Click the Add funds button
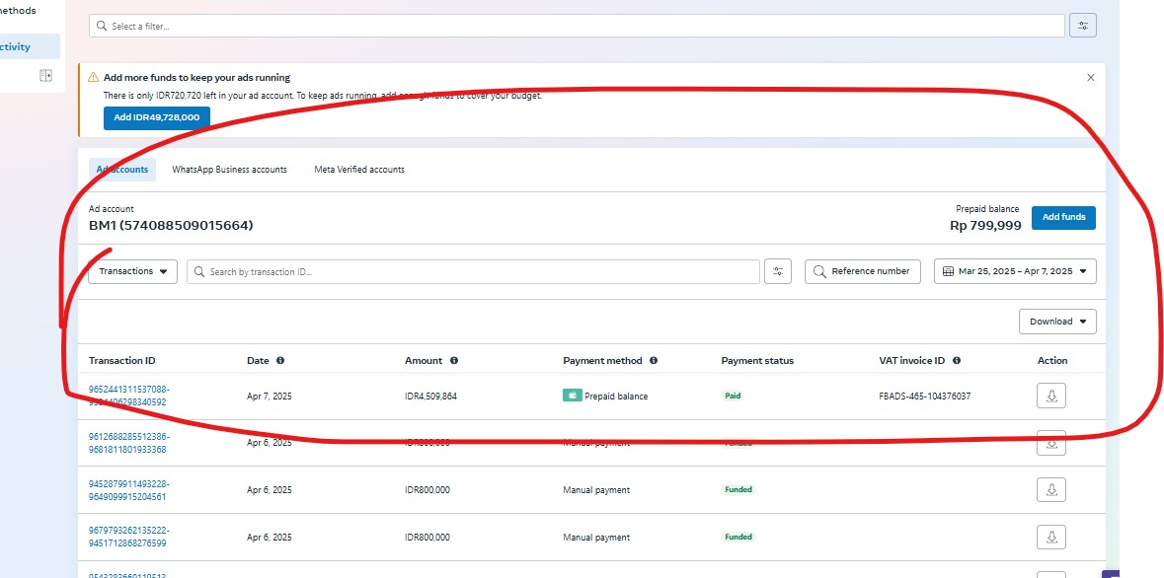The width and height of the screenshot is (1164, 578). [1063, 217]
